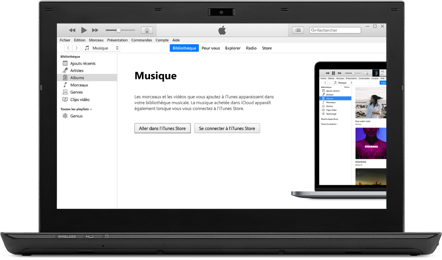This screenshot has width=442, height=260.
Task: Click the Musique page heading
Action: pos(156,76)
